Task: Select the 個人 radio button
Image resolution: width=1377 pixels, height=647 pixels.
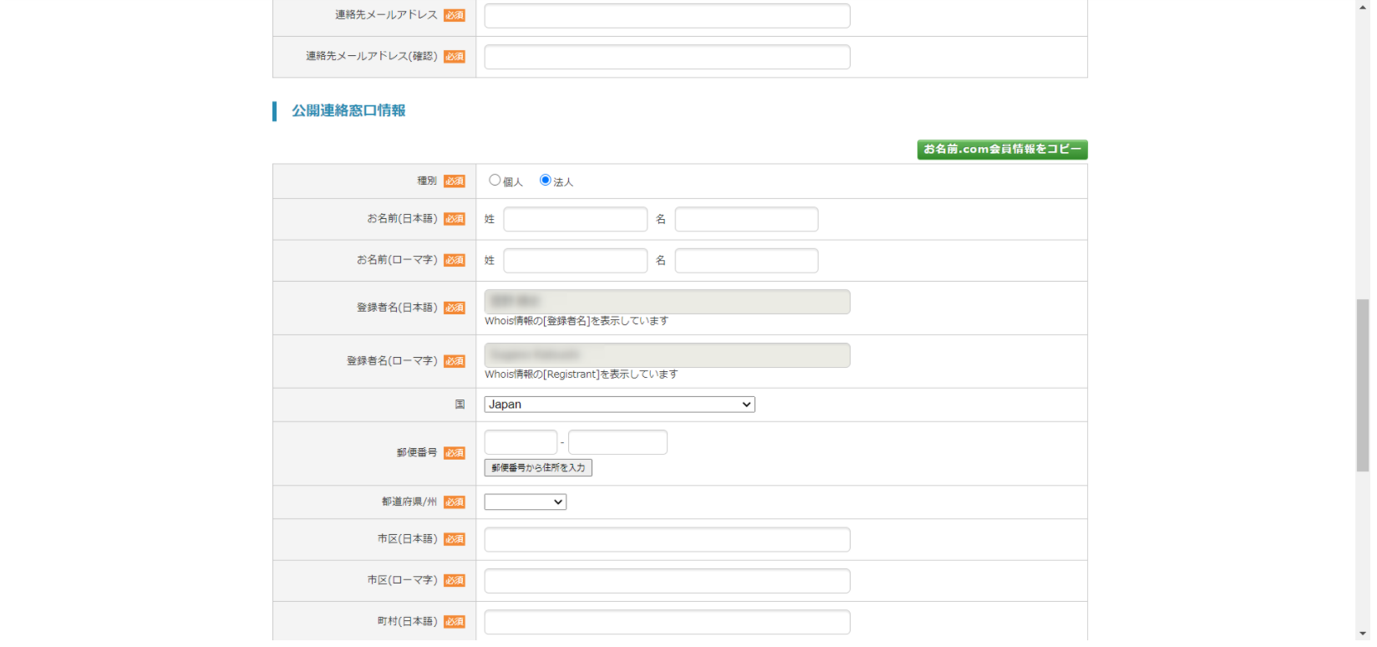Action: [x=495, y=181]
